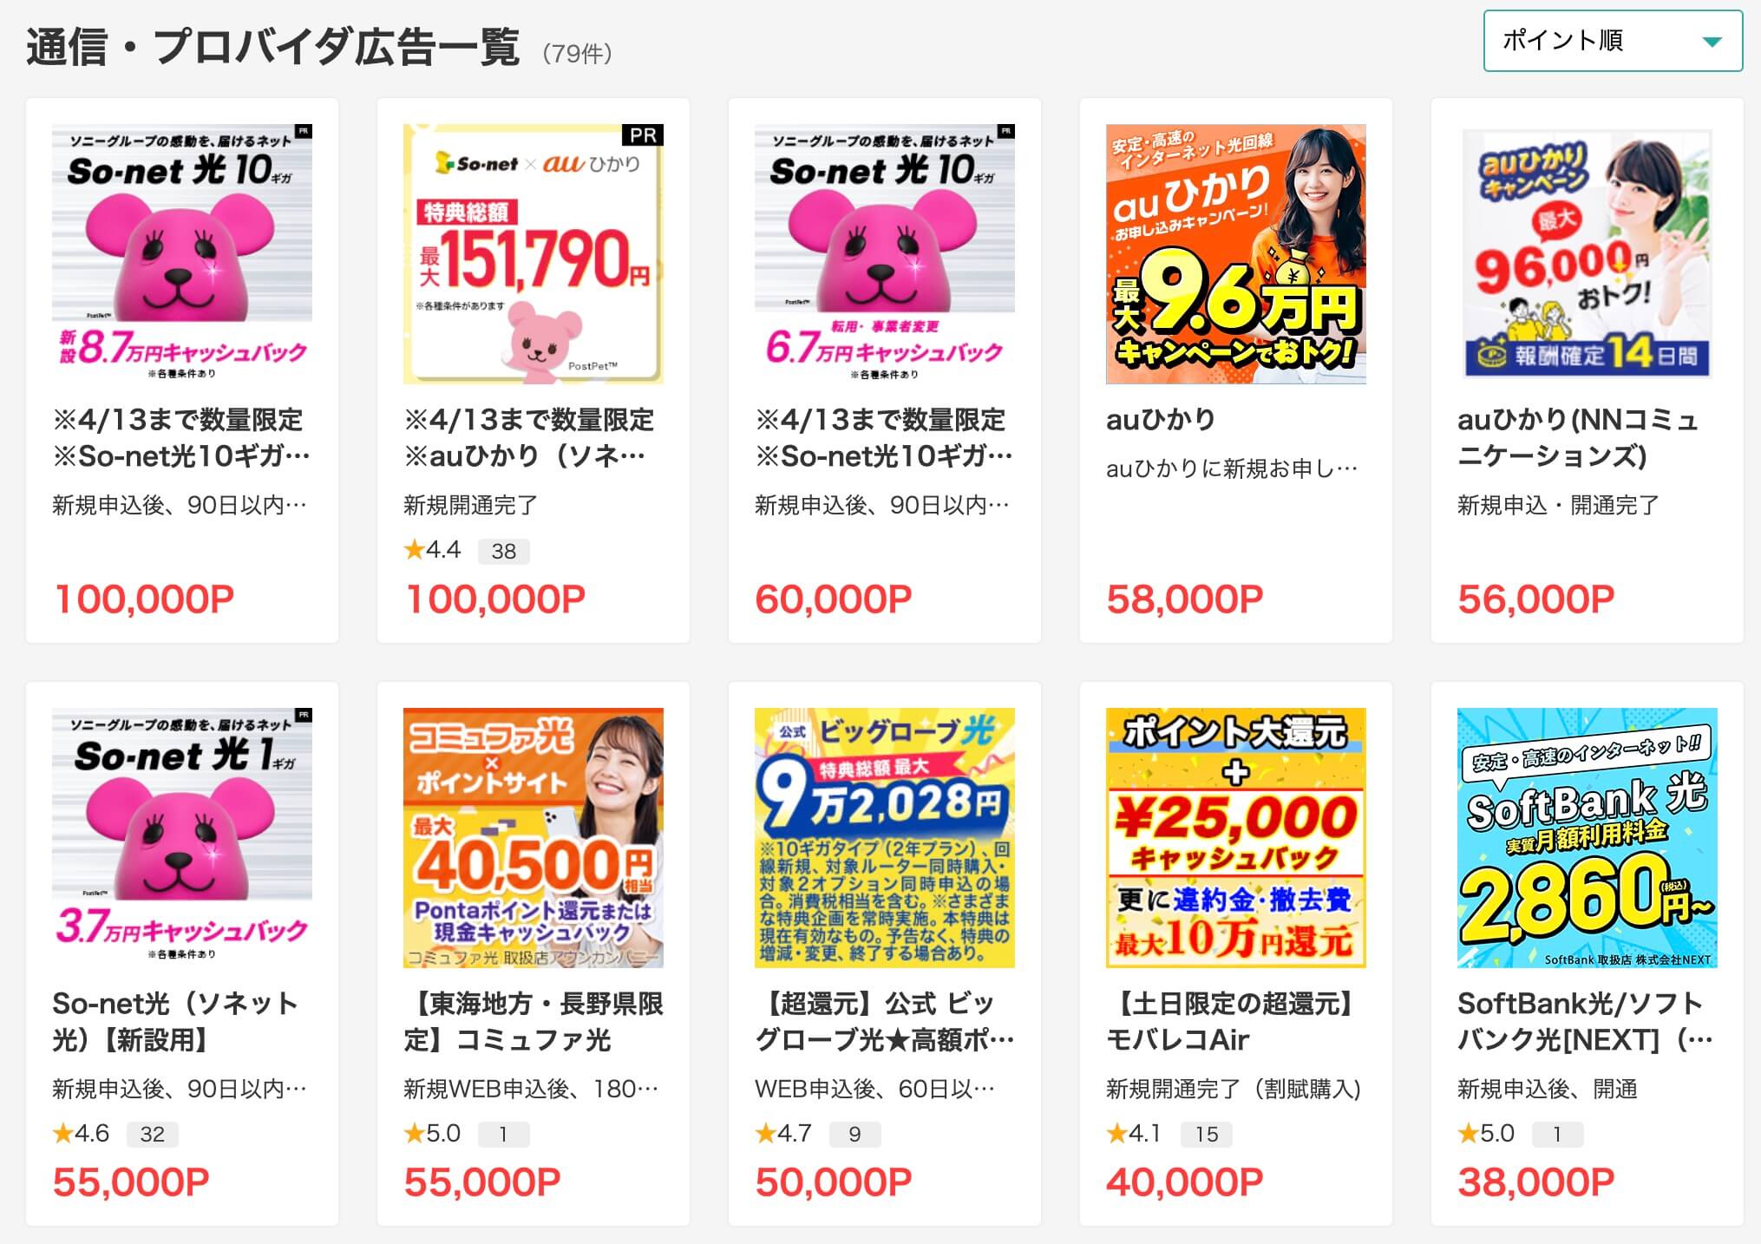Screen dimensions: 1761x1244
Task: Click the dropdown arrow beside ポイント順
Action: pyautogui.click(x=1711, y=42)
